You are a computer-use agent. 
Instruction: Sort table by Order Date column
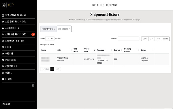pos(90,50)
